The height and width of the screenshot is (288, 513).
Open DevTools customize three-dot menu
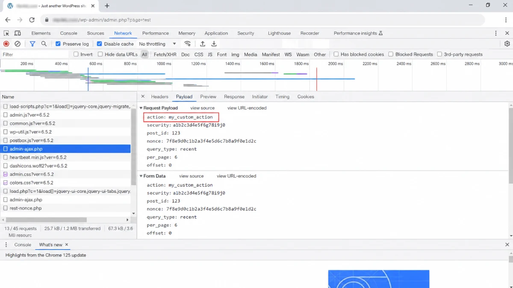(x=496, y=33)
